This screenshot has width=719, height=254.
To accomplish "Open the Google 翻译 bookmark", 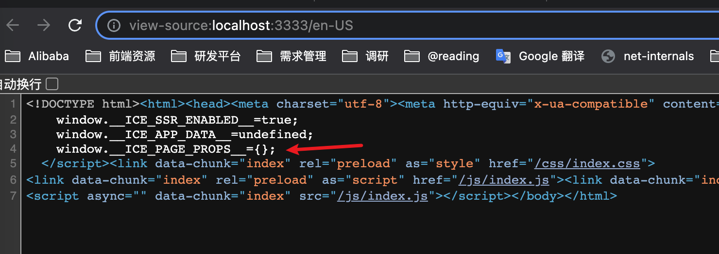I will pyautogui.click(x=540, y=56).
